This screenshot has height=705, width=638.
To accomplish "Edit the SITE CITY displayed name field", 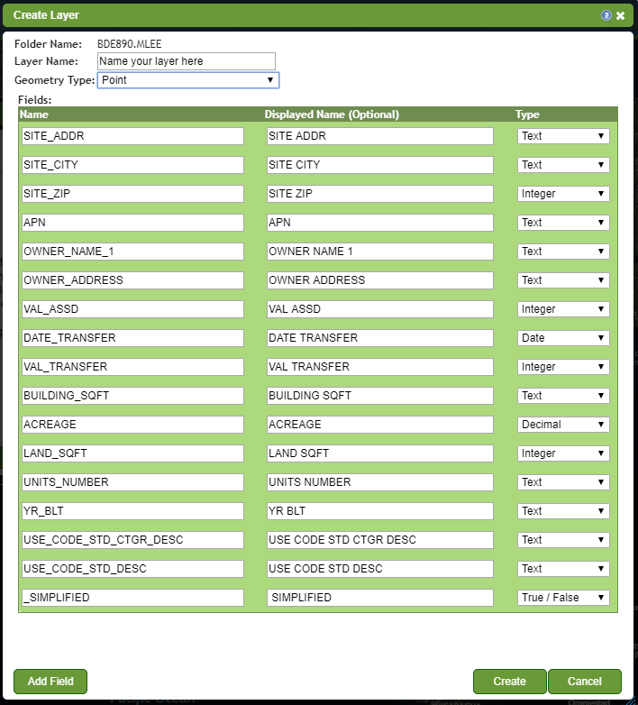I will click(379, 165).
